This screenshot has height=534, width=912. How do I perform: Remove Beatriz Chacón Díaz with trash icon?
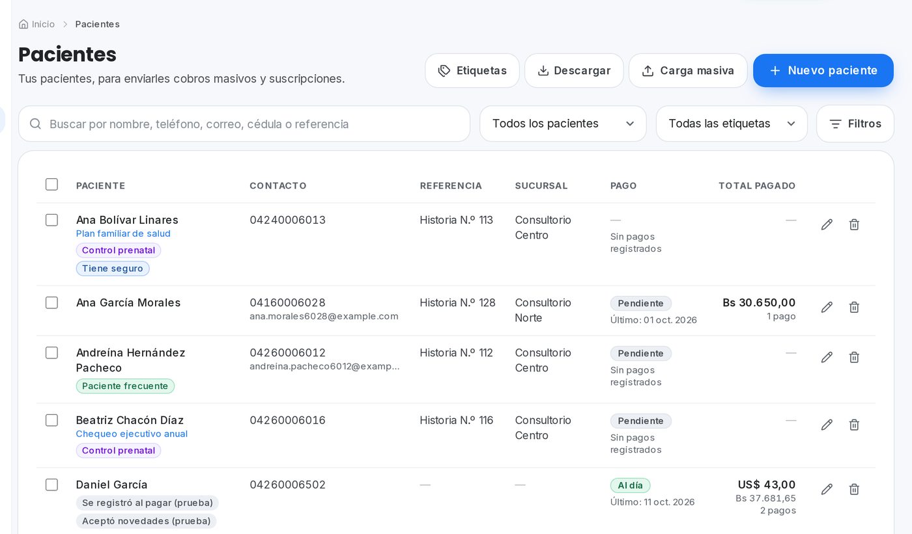click(854, 425)
